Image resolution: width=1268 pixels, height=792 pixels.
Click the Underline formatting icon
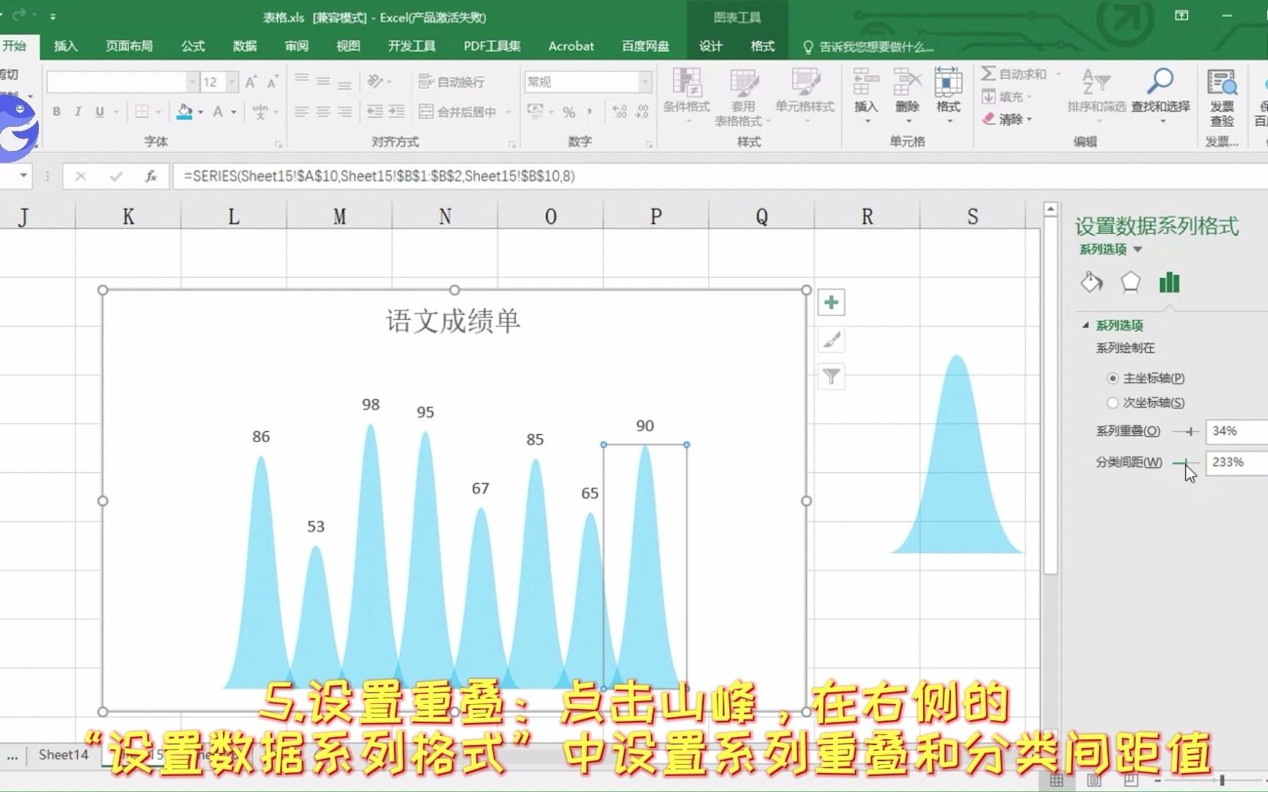click(100, 111)
